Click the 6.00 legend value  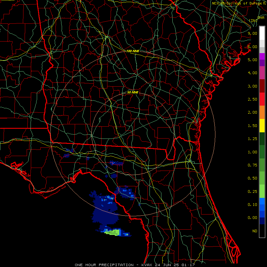click(x=252, y=47)
